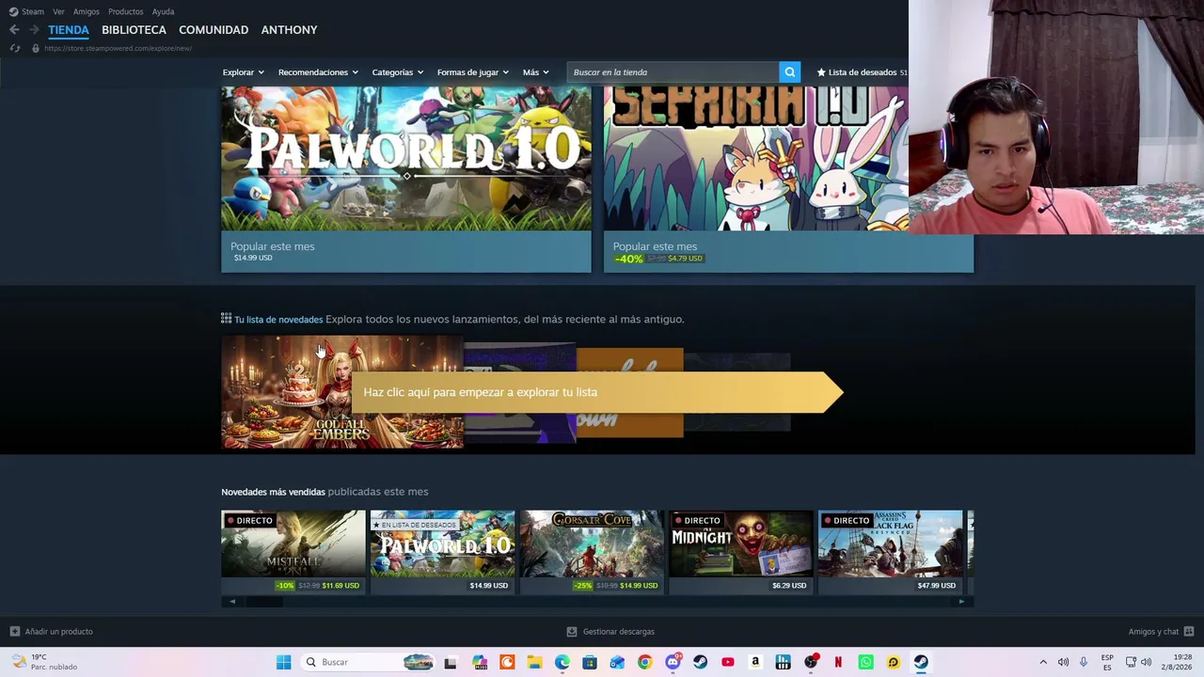Open the Mistfall game card
Image resolution: width=1204 pixels, height=677 pixels.
(x=293, y=552)
